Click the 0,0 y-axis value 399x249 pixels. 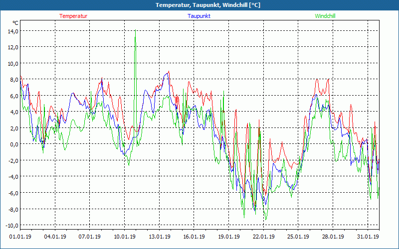click(14, 144)
